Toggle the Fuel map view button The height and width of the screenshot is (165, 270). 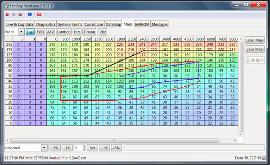30,32
